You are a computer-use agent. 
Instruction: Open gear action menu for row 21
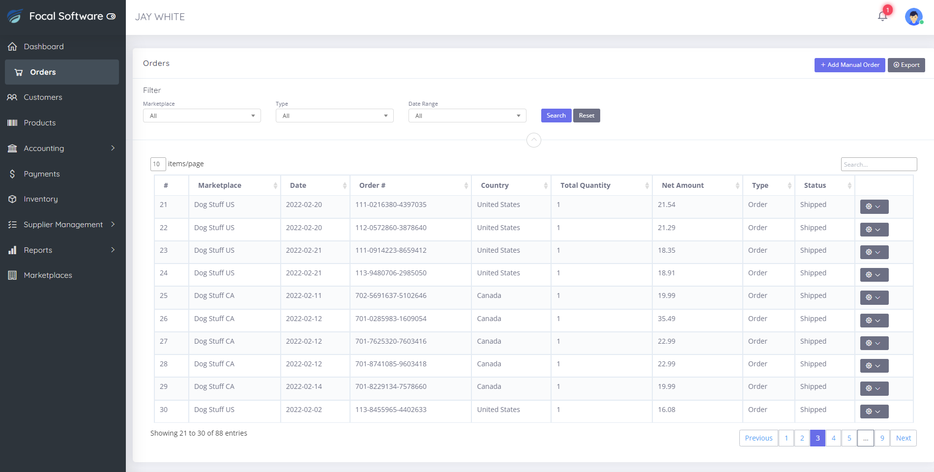click(x=874, y=206)
